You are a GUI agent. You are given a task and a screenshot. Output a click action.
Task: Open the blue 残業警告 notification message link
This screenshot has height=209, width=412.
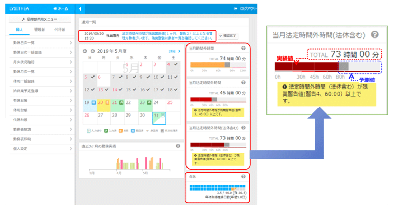167,36
